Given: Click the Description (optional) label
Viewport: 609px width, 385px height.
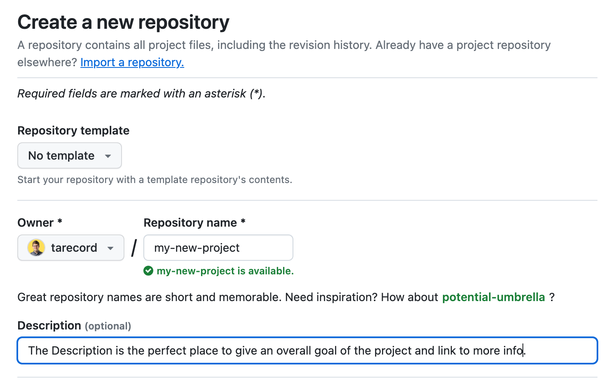Looking at the screenshot, I should pyautogui.click(x=74, y=325).
